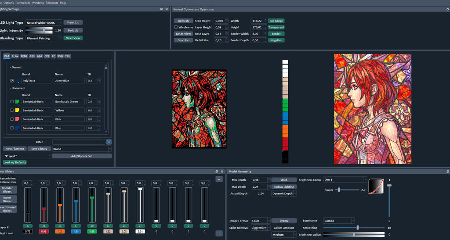Click the Filter text field

[x=79, y=142]
